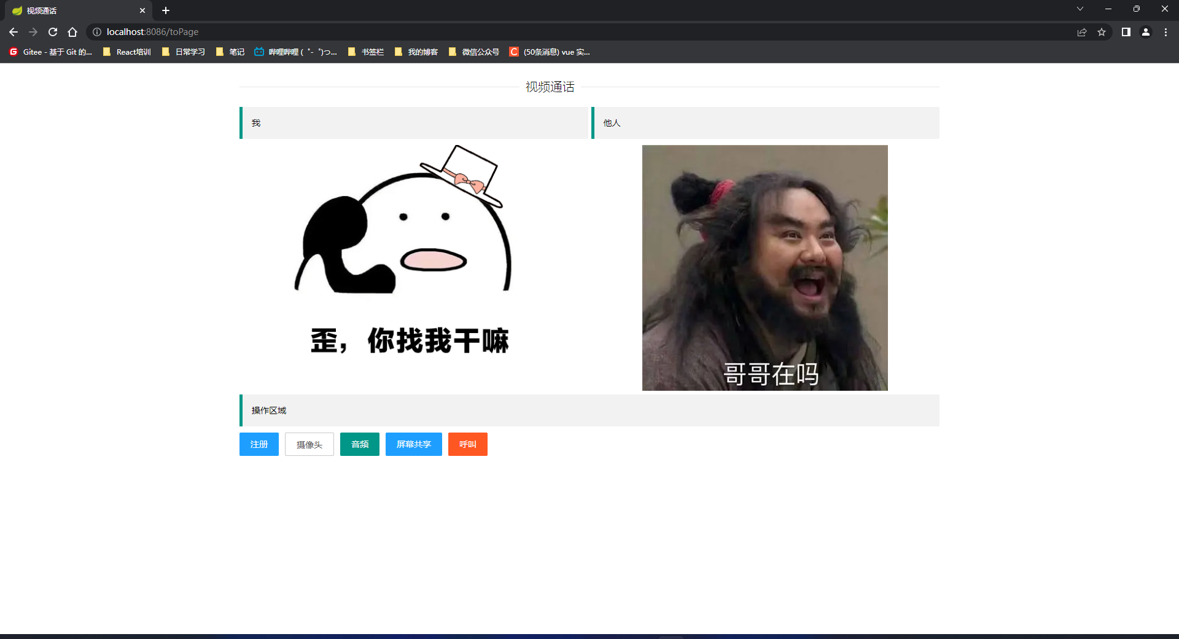Click the browser back arrow
The height and width of the screenshot is (639, 1179).
(14, 32)
